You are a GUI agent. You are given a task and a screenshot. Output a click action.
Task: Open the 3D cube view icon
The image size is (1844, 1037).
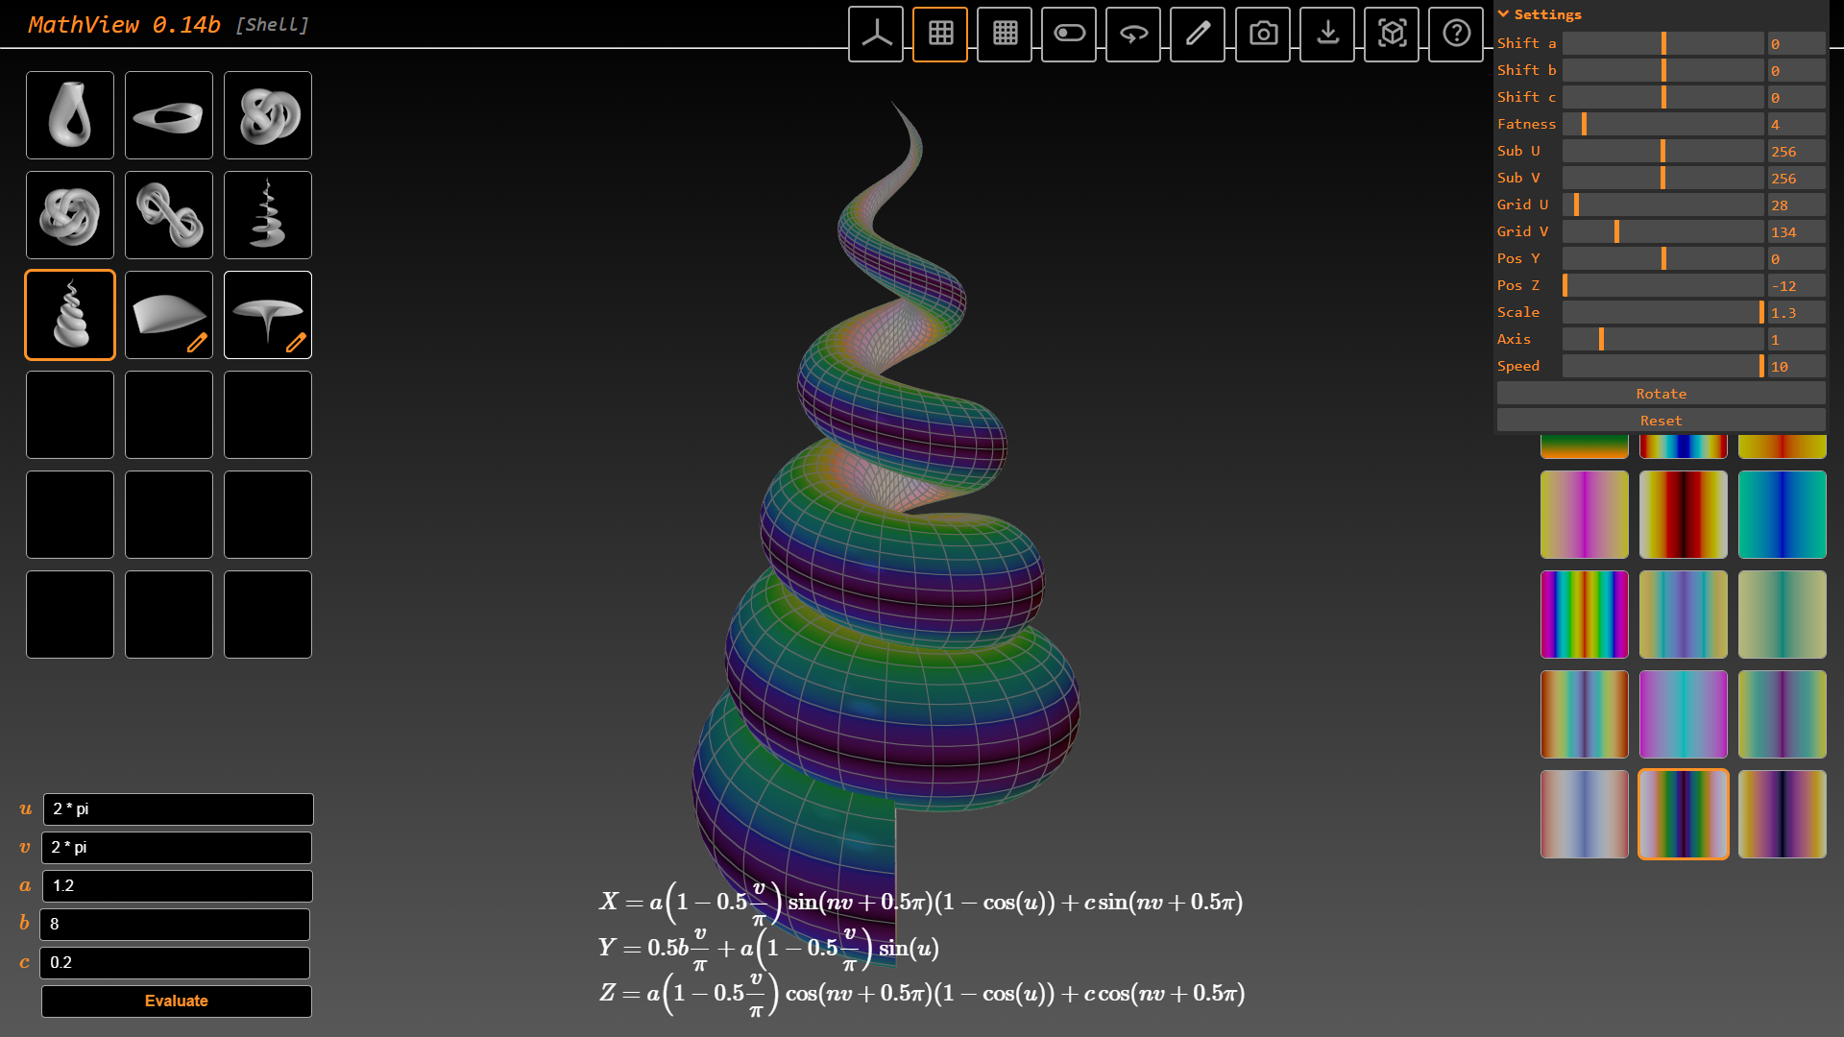[1392, 34]
